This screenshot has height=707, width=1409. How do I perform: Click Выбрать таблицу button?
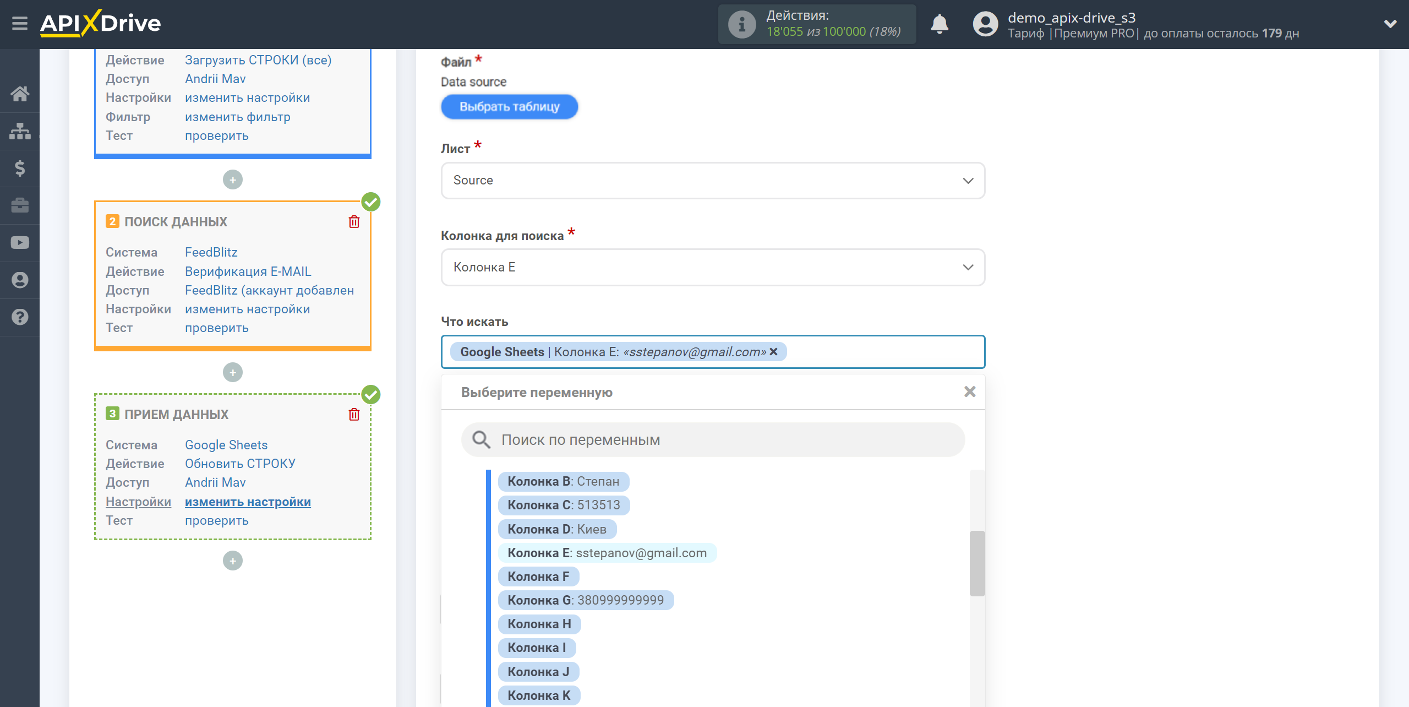pyautogui.click(x=509, y=106)
